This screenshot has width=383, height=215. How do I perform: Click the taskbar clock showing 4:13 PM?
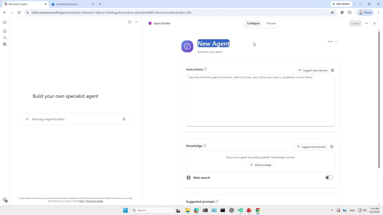[375, 211]
